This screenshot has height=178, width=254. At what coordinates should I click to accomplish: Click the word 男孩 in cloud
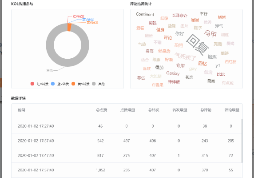tap(153, 23)
